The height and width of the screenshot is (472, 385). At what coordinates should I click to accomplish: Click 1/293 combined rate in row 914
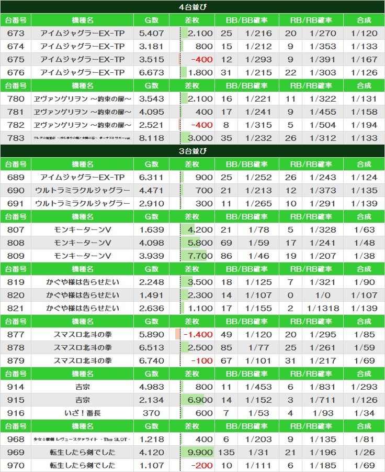(x=364, y=387)
